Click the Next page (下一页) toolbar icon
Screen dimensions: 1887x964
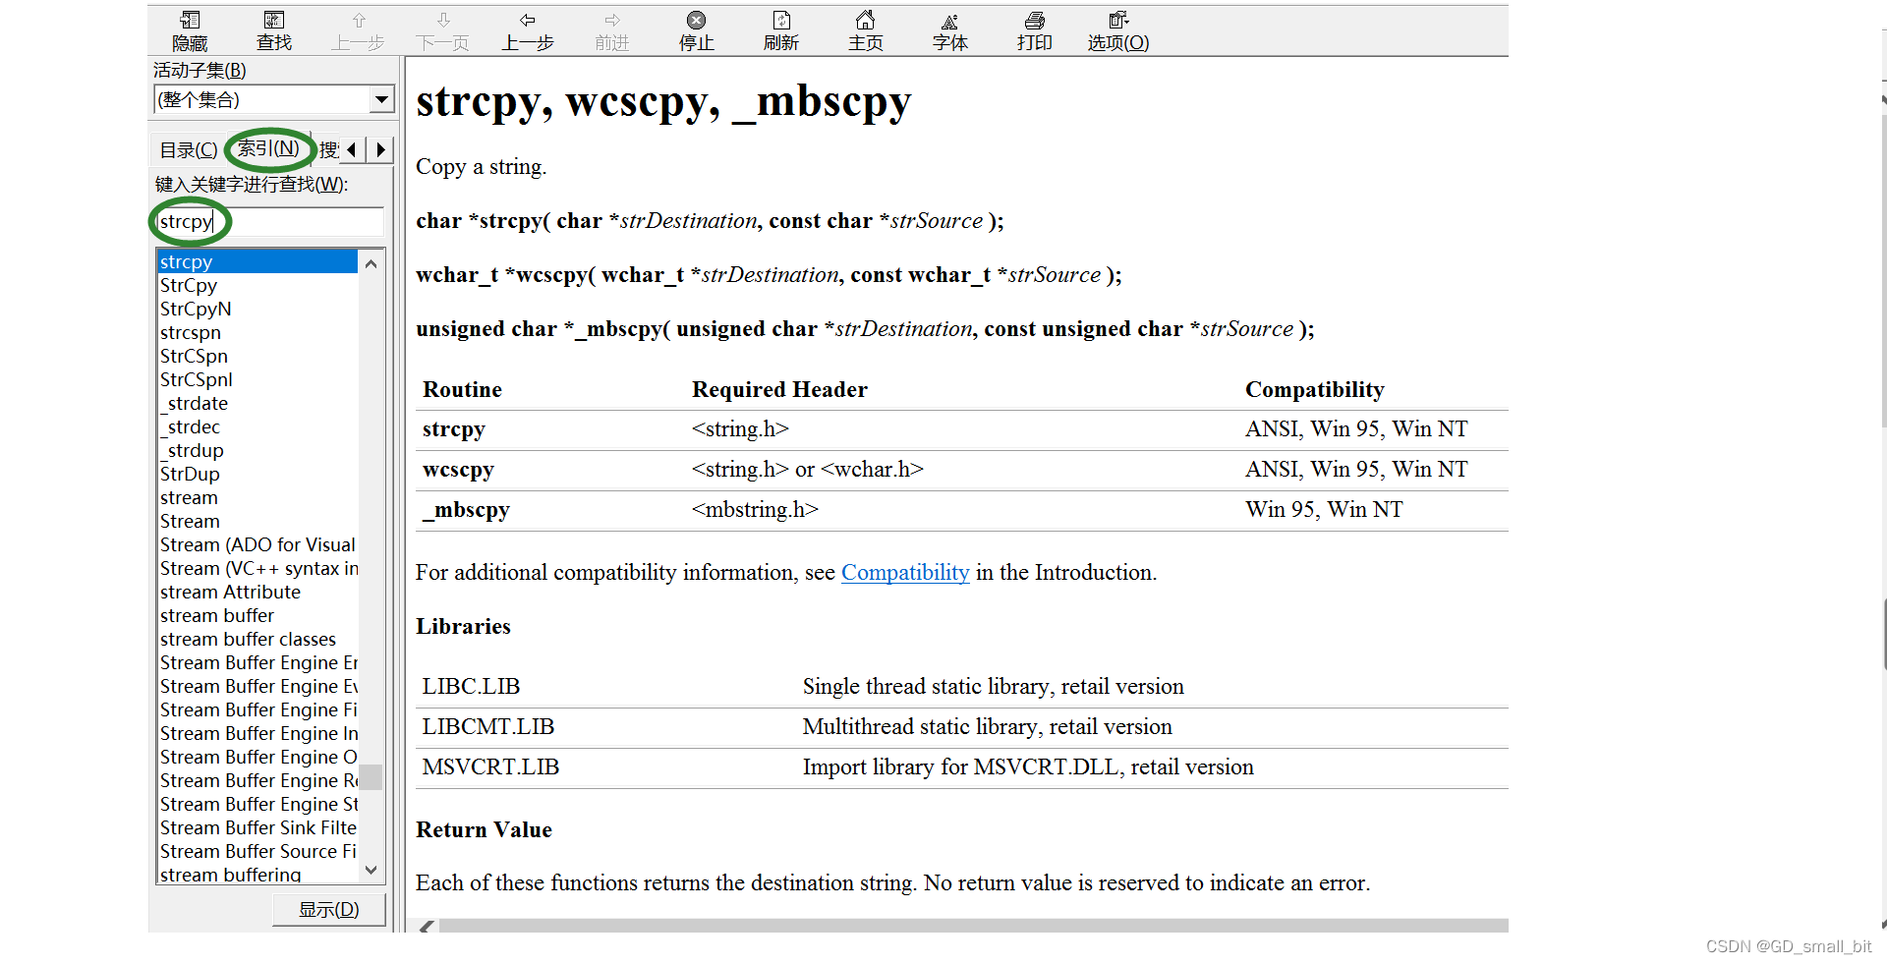click(x=443, y=21)
